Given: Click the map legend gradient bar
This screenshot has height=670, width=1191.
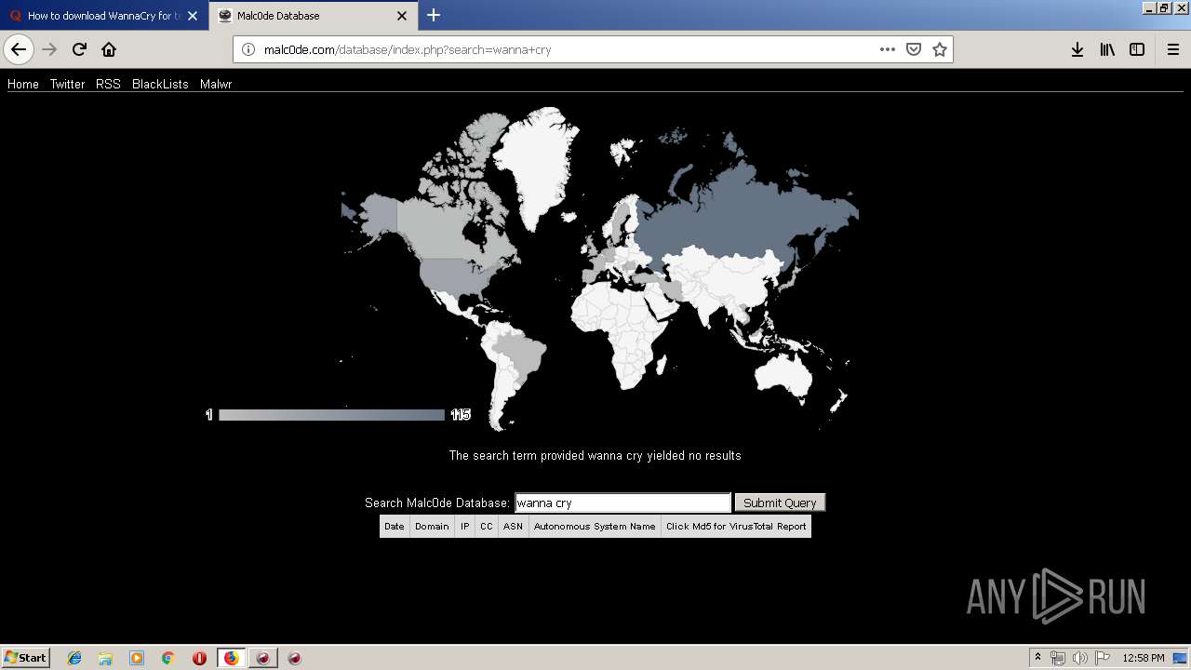Looking at the screenshot, I should (x=332, y=415).
